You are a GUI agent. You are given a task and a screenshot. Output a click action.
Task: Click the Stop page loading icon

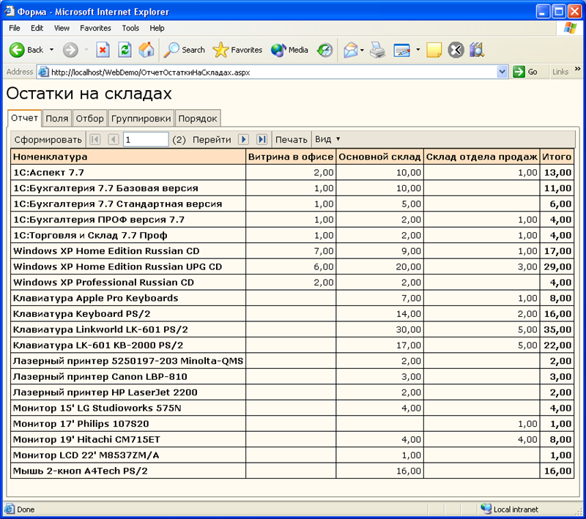(103, 50)
